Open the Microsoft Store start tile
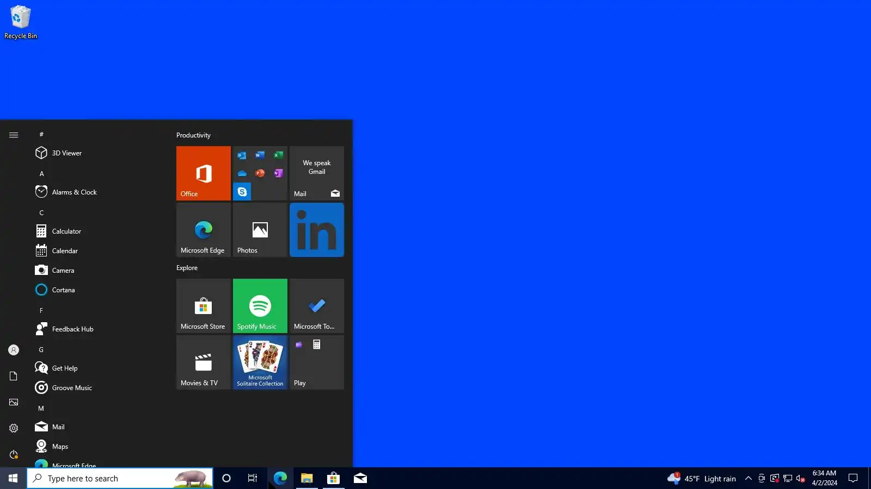This screenshot has height=489, width=871. pyautogui.click(x=204, y=306)
